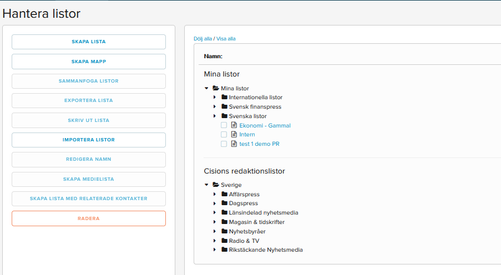
Task: Expand Länsindelad nyhetsmedia arrow
Action: [x=215, y=212]
